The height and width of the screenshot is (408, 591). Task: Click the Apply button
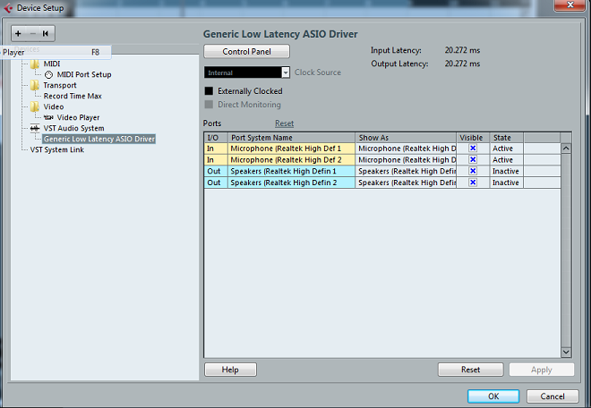[x=542, y=370]
